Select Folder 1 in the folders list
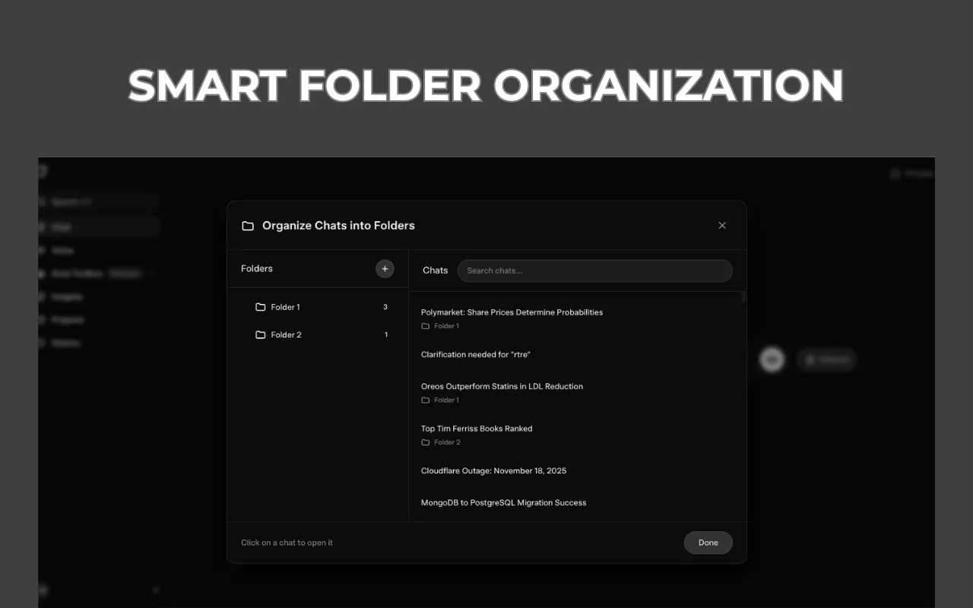This screenshot has width=973, height=608. [286, 307]
